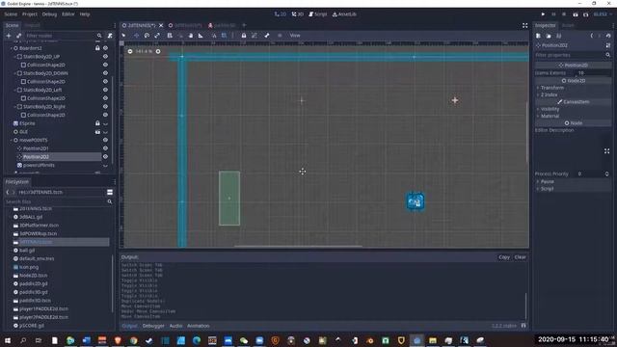Image resolution: width=617 pixels, height=347 pixels.
Task: Click the Filter nodes search field
Action: (64, 36)
